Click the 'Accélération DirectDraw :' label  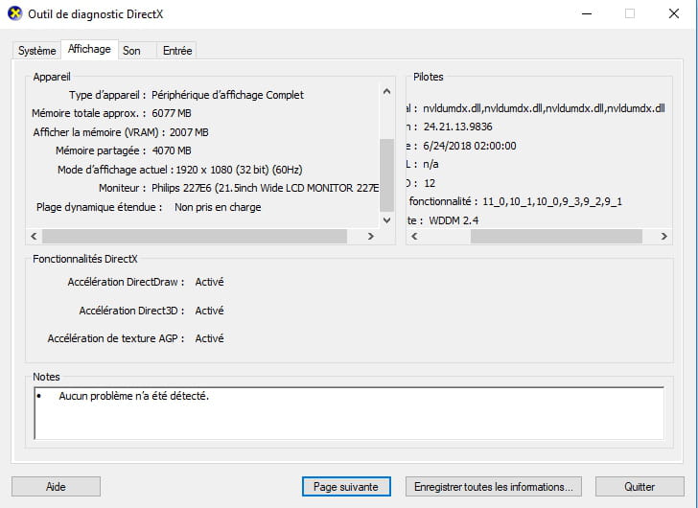pyautogui.click(x=126, y=282)
